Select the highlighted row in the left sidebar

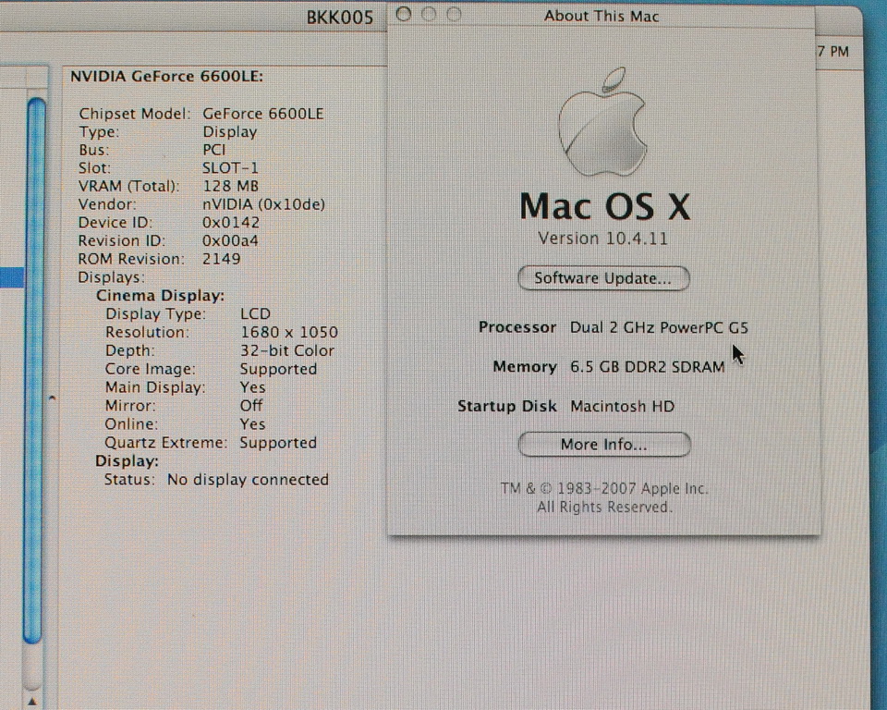(x=12, y=277)
